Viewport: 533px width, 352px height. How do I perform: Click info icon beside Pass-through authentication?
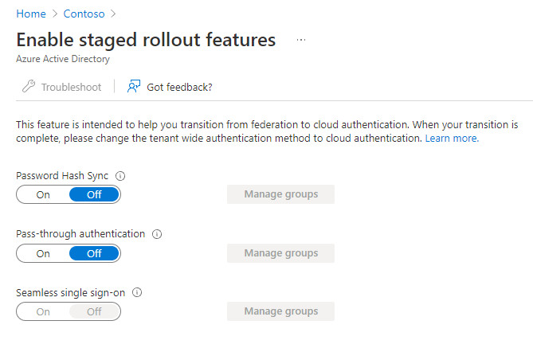[157, 234]
